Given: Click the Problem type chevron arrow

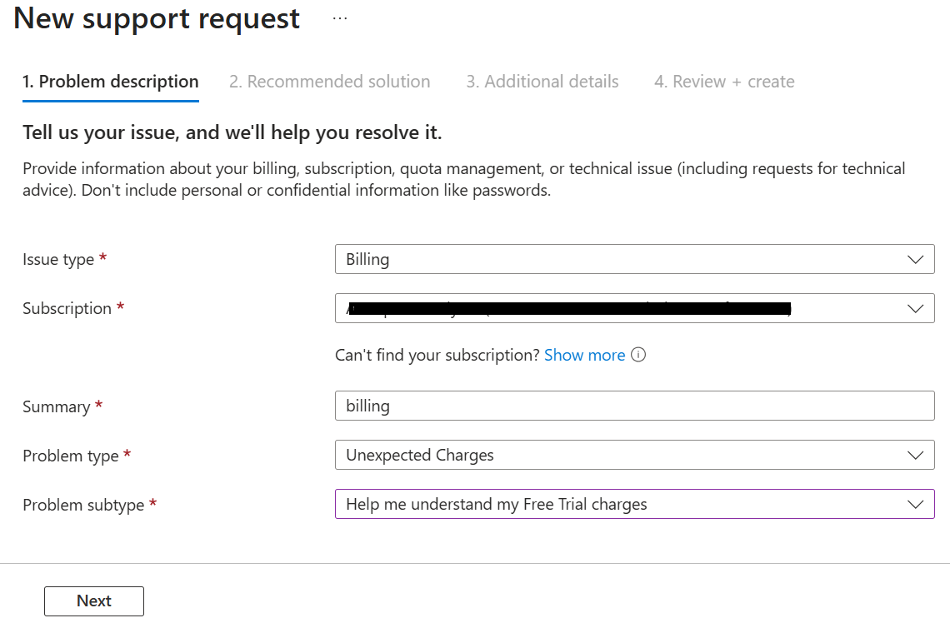Looking at the screenshot, I should tap(915, 456).
